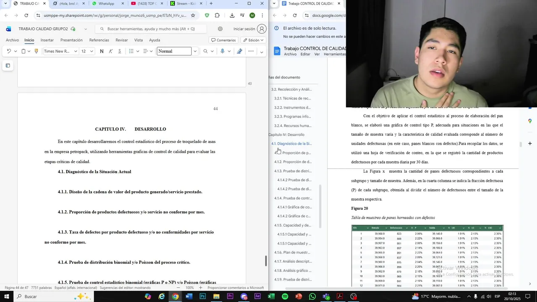
Task: Open the Ayuda tab
Action: coord(154,40)
